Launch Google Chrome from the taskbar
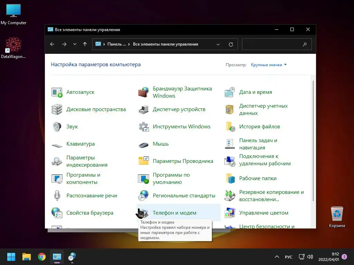The width and height of the screenshot is (354, 265). 42,257
